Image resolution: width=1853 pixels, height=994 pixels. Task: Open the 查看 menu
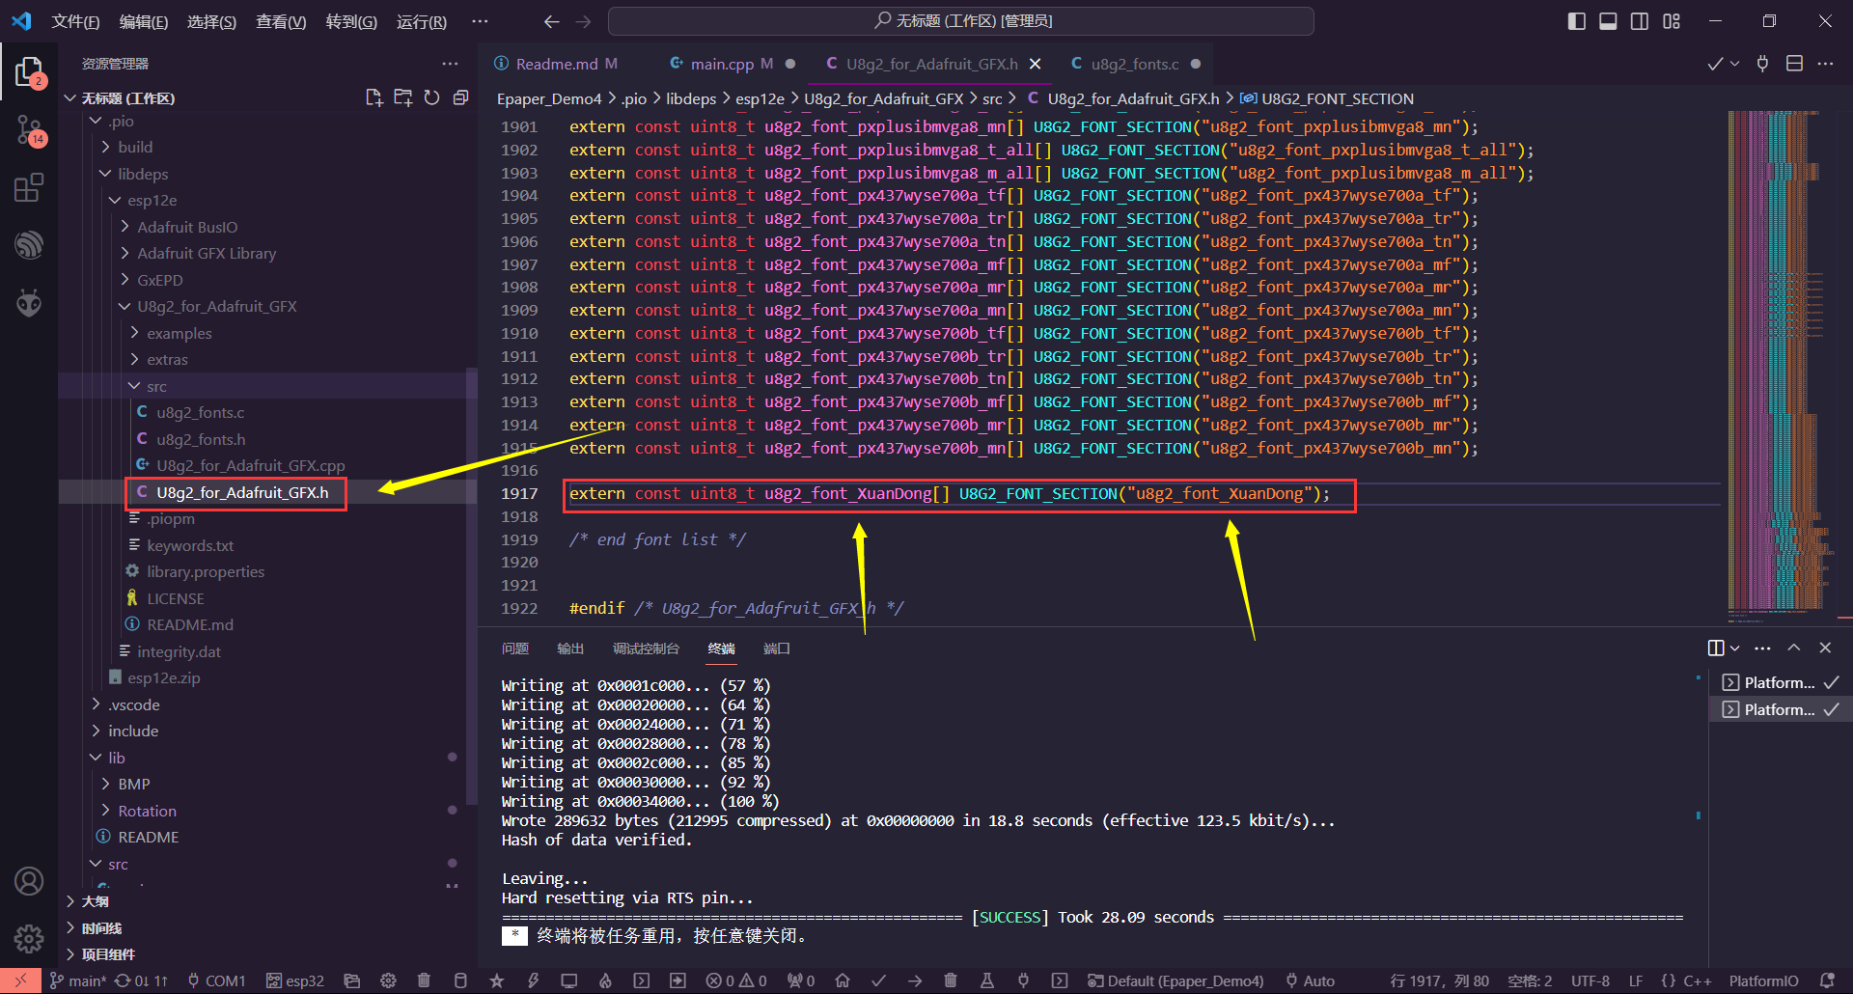(x=279, y=21)
